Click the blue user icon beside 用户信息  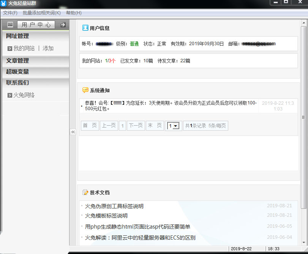(x=85, y=27)
